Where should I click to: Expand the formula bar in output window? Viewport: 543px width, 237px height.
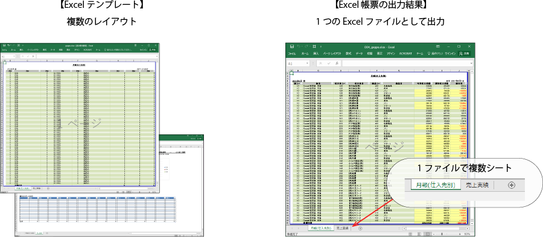[x=472, y=63]
